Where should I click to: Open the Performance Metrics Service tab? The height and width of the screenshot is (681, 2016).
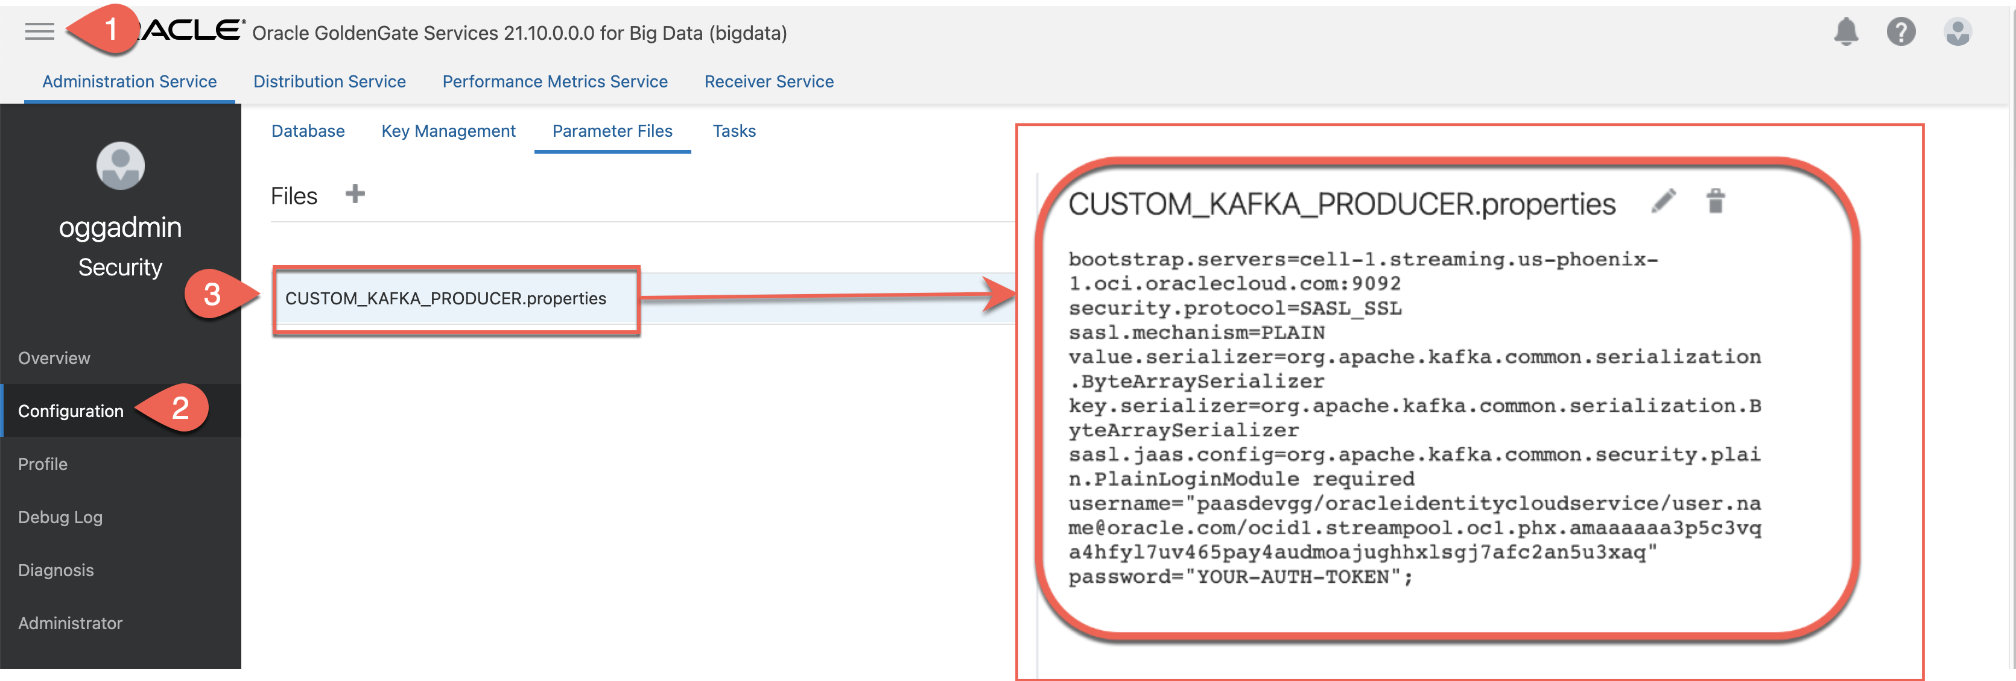pyautogui.click(x=555, y=81)
